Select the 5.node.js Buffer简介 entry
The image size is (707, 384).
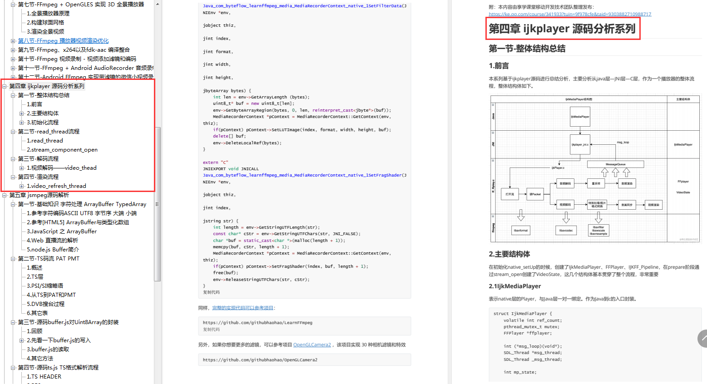click(53, 250)
